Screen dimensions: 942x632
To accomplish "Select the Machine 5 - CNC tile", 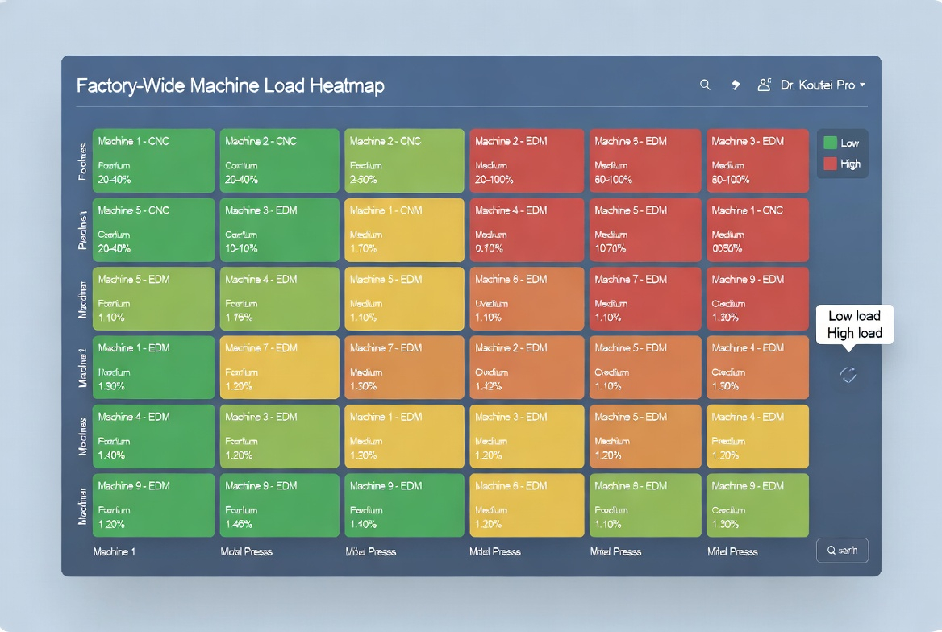I will coord(153,230).
